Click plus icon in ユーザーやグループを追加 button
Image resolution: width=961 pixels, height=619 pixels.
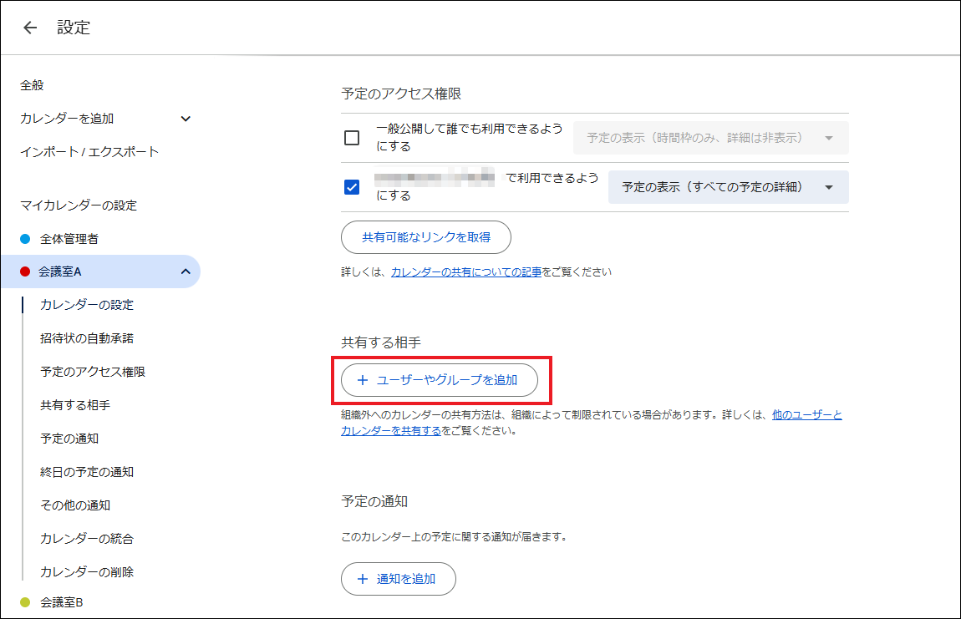(x=363, y=380)
